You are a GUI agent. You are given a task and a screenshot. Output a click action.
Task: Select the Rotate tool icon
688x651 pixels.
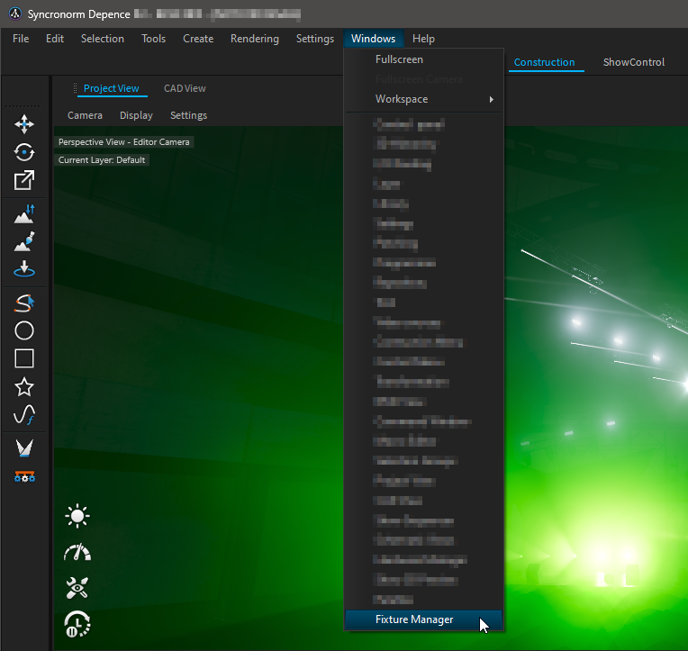24,152
